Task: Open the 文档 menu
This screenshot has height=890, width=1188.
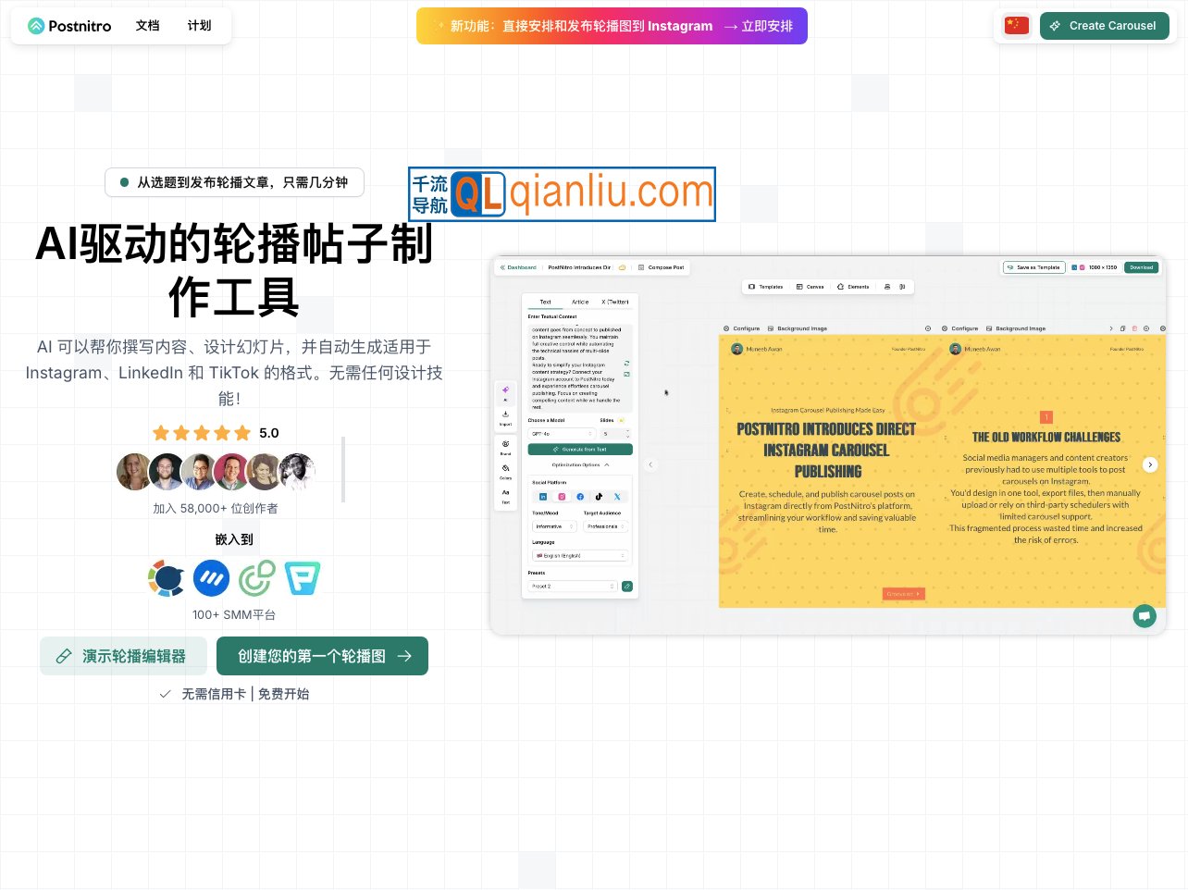Action: [147, 26]
